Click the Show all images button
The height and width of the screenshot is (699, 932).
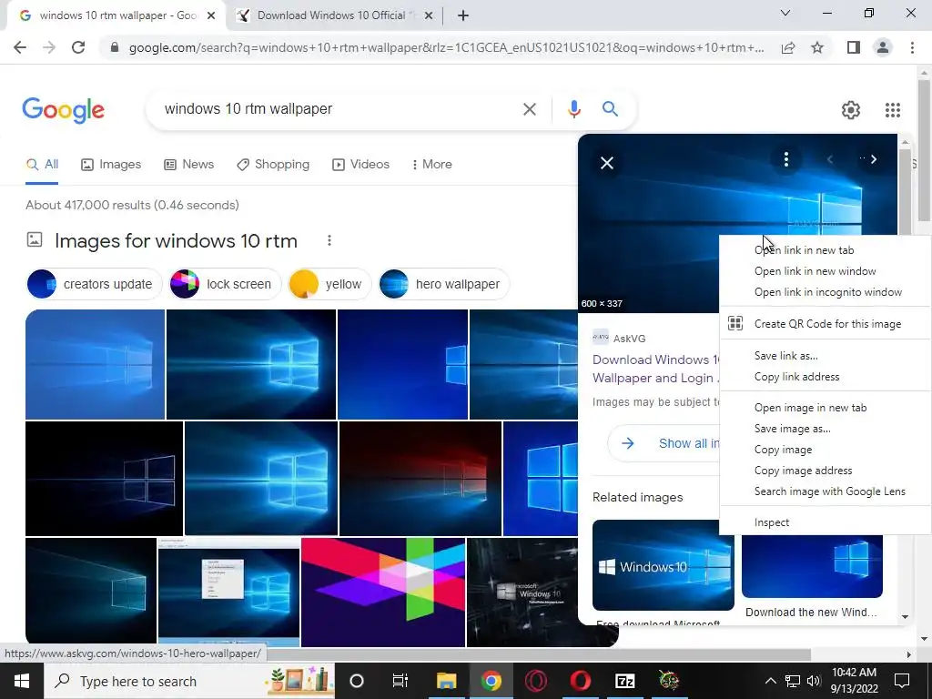point(664,443)
